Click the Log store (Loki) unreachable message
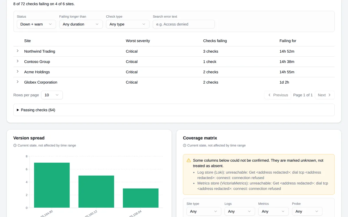The image size is (348, 217). pyautogui.click(x=259, y=175)
